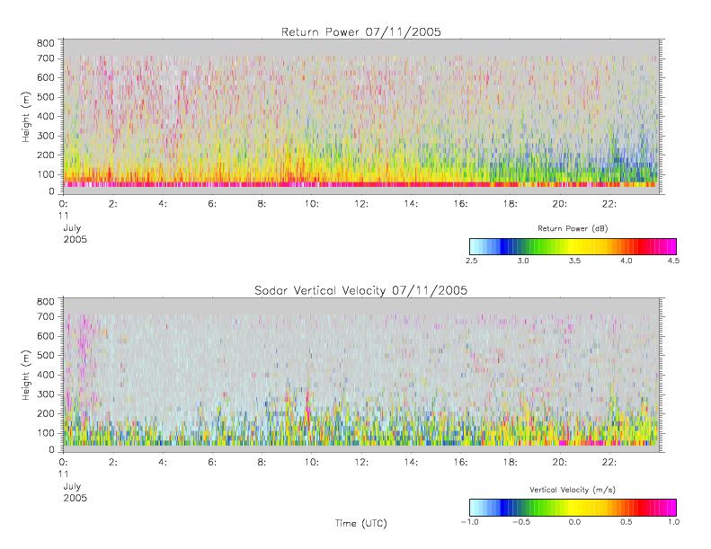Click the '100' height tick on Return Power plot

45,174
